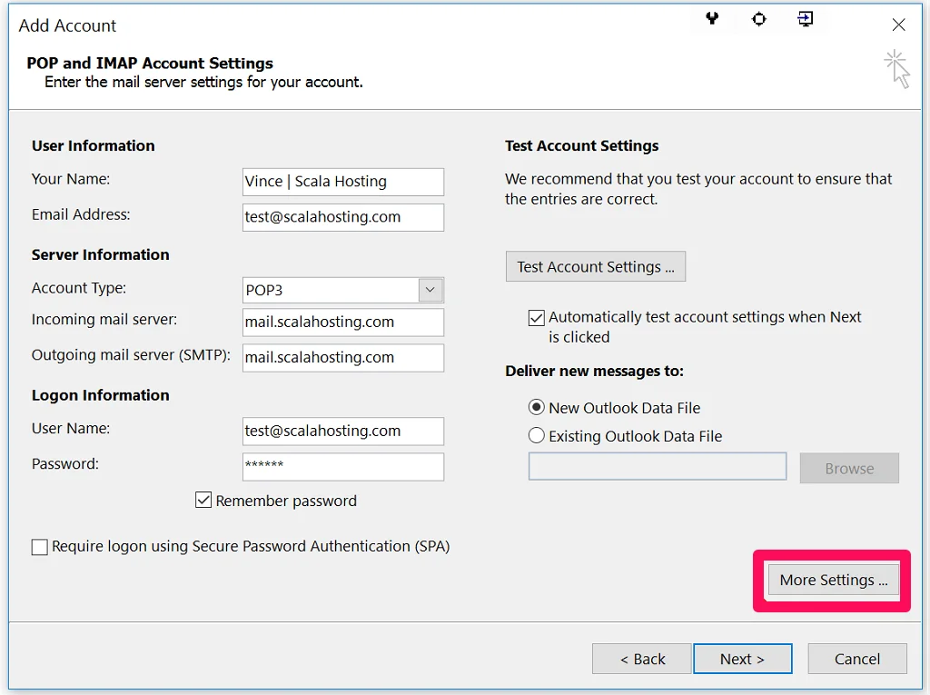Enable Secure Password Authentication requirement

coord(39,546)
